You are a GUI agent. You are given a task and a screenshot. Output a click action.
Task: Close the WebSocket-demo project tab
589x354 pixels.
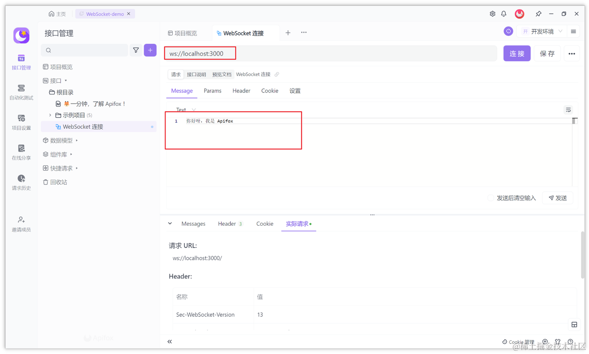click(x=129, y=14)
